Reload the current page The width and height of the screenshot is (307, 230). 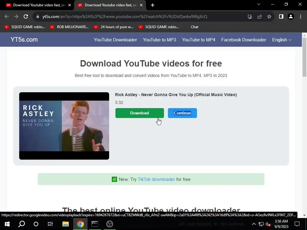point(26,17)
